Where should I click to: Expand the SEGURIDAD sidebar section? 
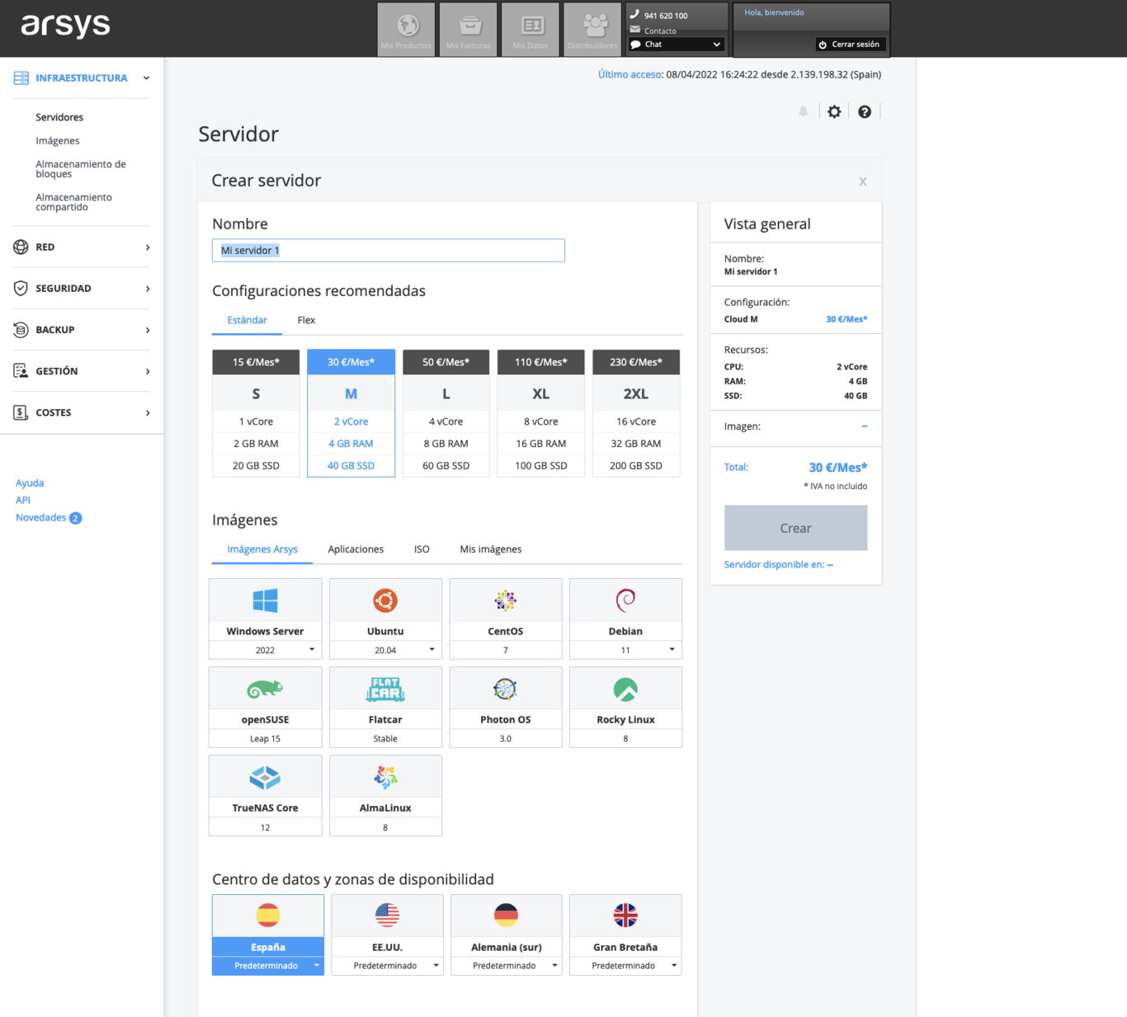click(x=81, y=289)
